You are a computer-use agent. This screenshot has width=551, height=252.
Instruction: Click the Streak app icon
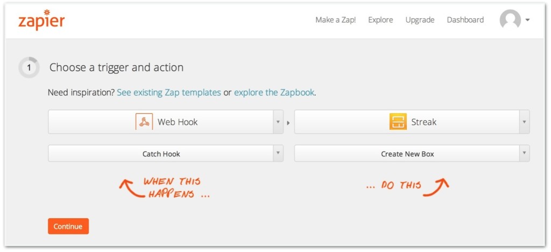pos(398,122)
